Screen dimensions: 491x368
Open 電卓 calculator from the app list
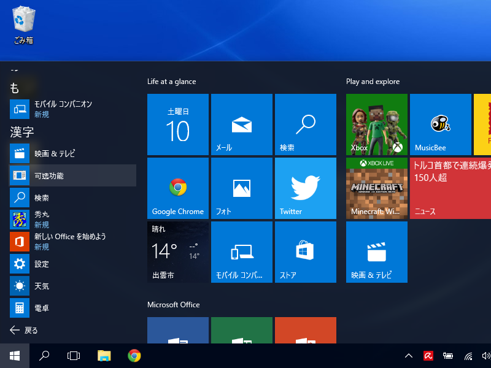[72, 308]
